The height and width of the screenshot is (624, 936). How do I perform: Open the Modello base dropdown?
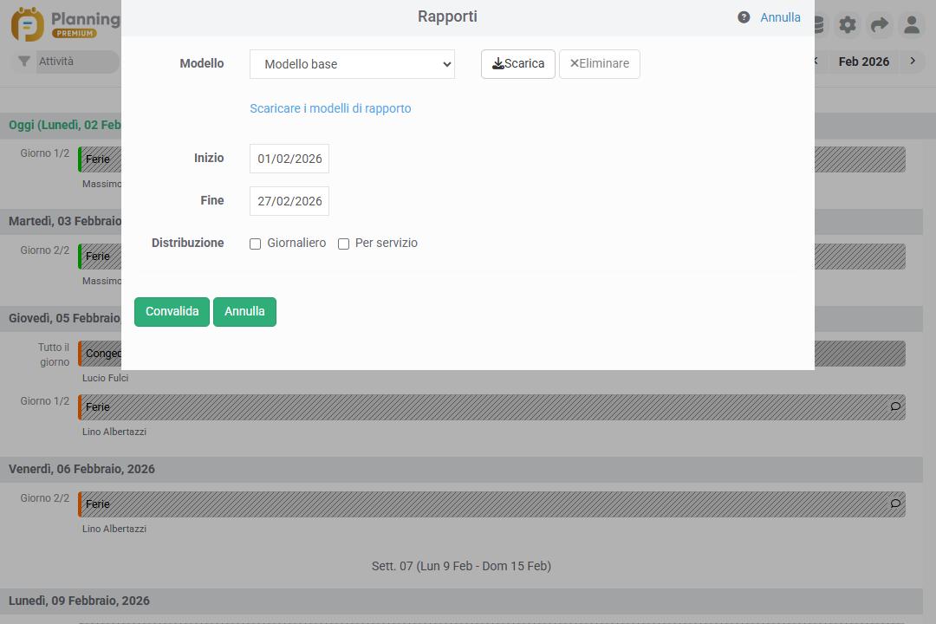[x=352, y=64]
